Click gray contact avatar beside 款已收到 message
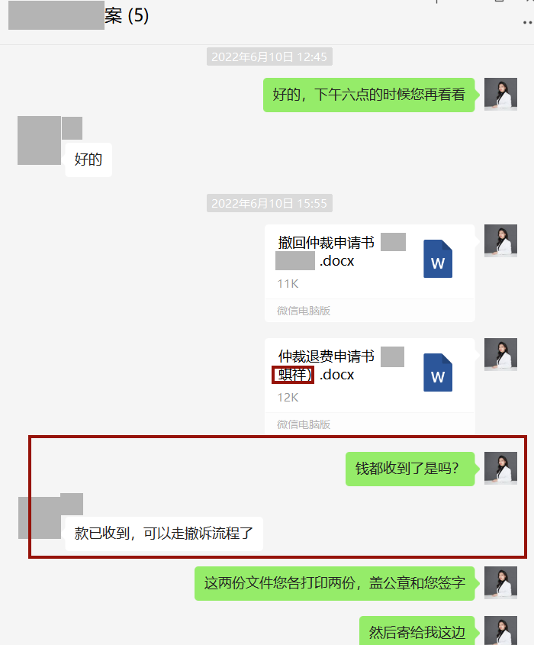Viewport: 534px width, 645px height. (x=40, y=518)
